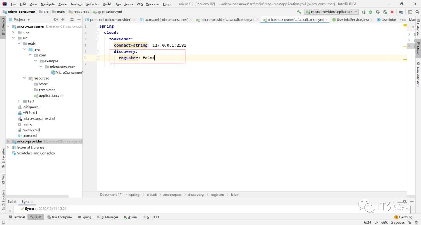Toggle the 1: Project tool window stripe
This screenshot has height=225, width=421.
(x=3, y=26)
